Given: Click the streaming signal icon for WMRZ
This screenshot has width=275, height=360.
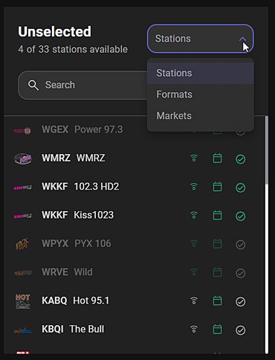Looking at the screenshot, I should tap(194, 158).
